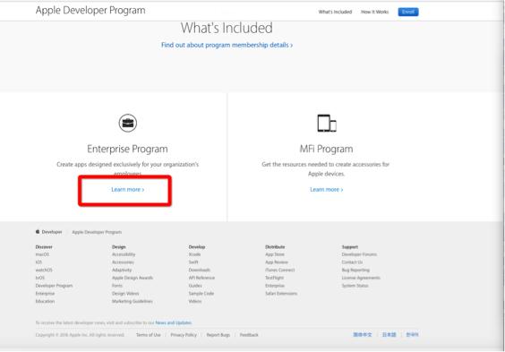Open Developer Forums link under Support
The image size is (505, 352).
point(359,254)
